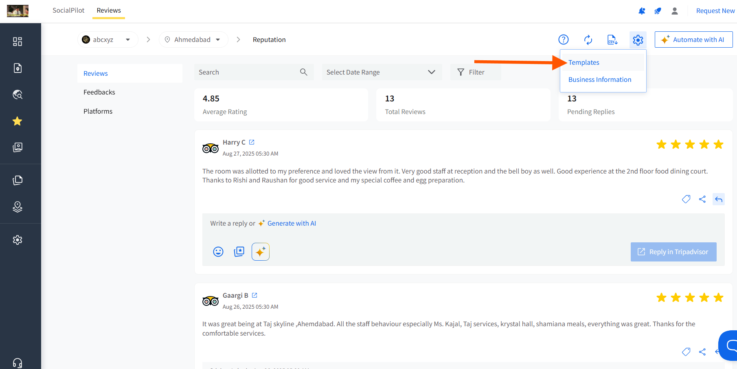This screenshot has height=369, width=737.
Task: Click the Request New link
Action: tap(715, 11)
